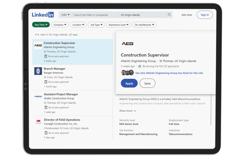Viewport: 236px width, 159px height.
Task: Click the job titles or companies search field
Action: click(x=96, y=15)
